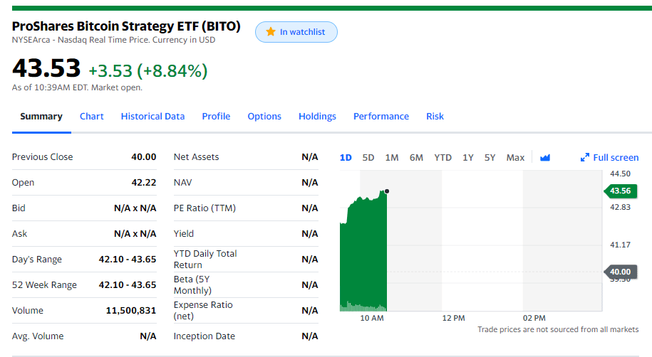This screenshot has width=652, height=357.
Task: Toggle the In watchlist button
Action: click(296, 32)
